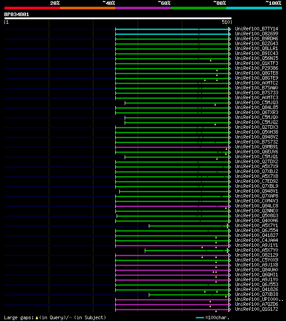Select the UniRef100_B2ZG43 entry

click(257, 44)
